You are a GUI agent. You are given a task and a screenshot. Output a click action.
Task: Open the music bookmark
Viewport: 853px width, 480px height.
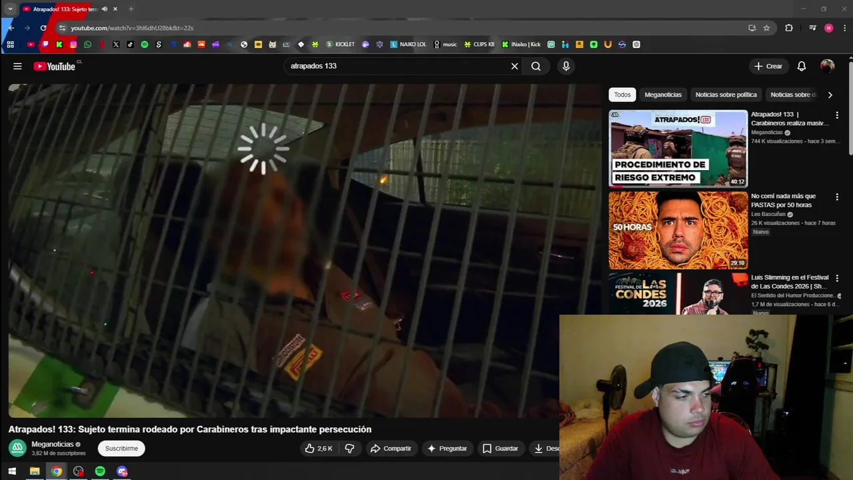(445, 45)
